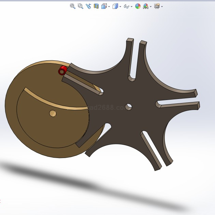Expand the View Settings dropdown arrow
Viewport: 215px width, 215px height.
click(162, 6)
